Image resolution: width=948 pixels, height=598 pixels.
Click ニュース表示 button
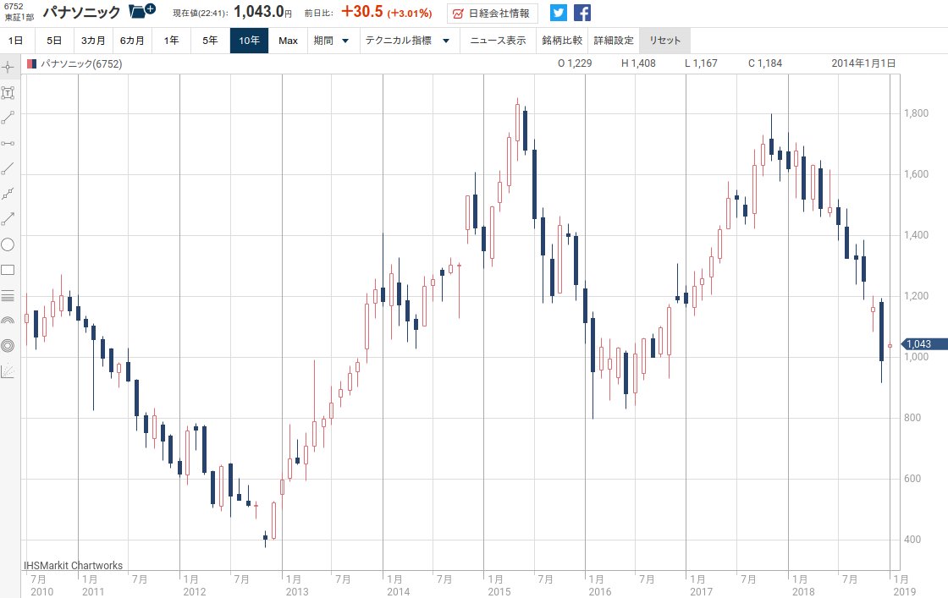(499, 41)
